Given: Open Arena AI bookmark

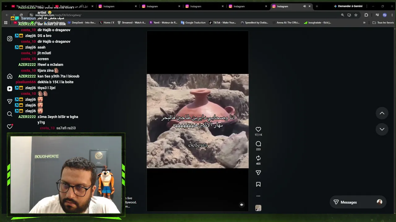Looking at the screenshot, I should coord(286,23).
